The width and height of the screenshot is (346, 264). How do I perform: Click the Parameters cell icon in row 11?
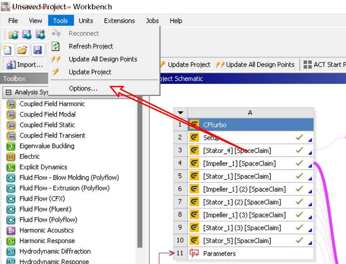tap(194, 253)
